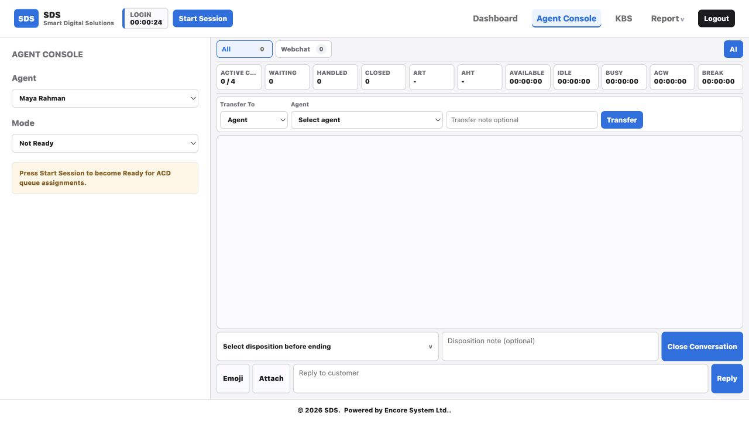Click the Transfer note input field
Viewport: 749px width, 421px height.
click(522, 120)
